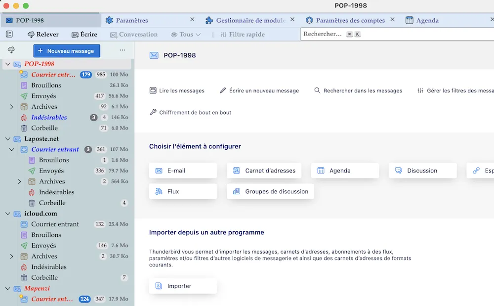Screen dimensions: 494x306
Task: Toggle the Filtre rapide bar
Action: point(243,34)
